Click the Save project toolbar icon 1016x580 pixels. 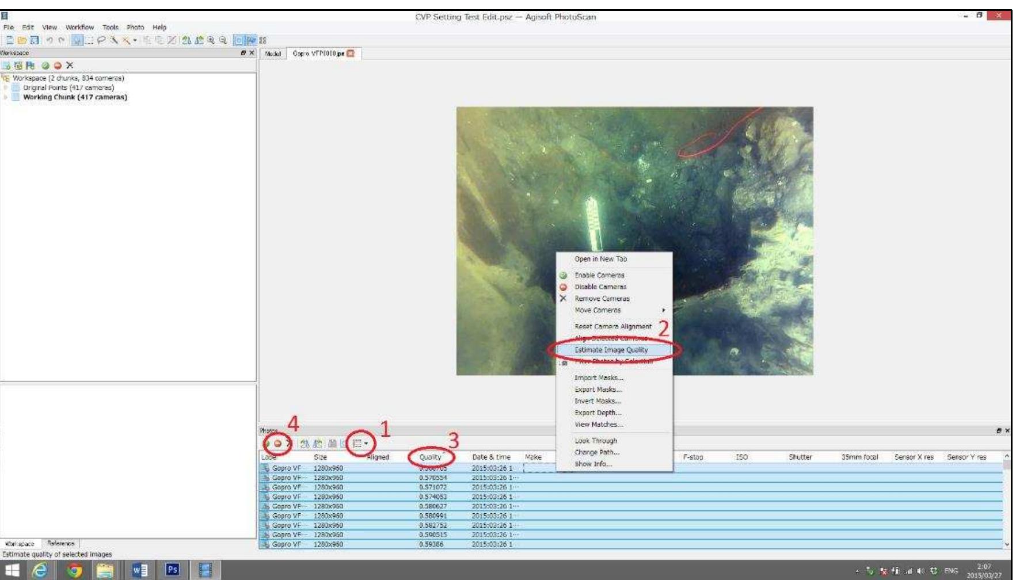(x=35, y=40)
